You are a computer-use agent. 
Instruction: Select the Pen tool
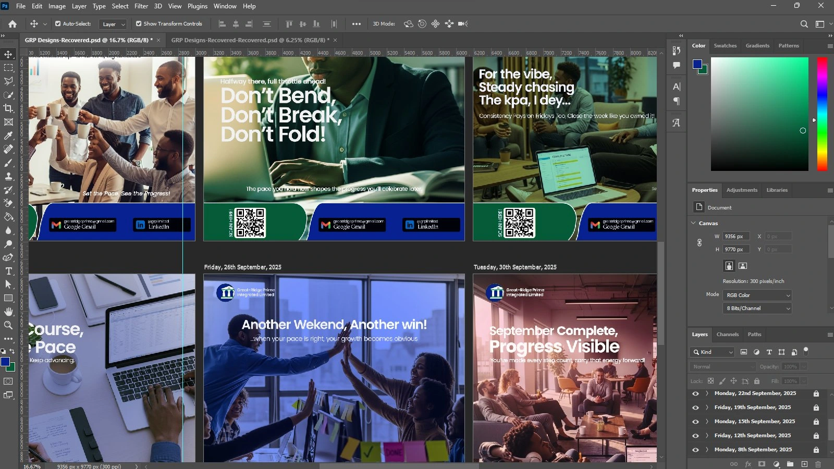pyautogui.click(x=9, y=257)
